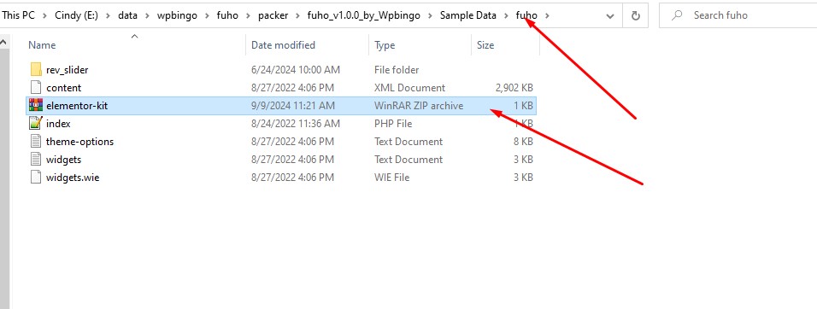The width and height of the screenshot is (817, 309).
Task: Open the chevron after Sample Data
Action: point(506,15)
